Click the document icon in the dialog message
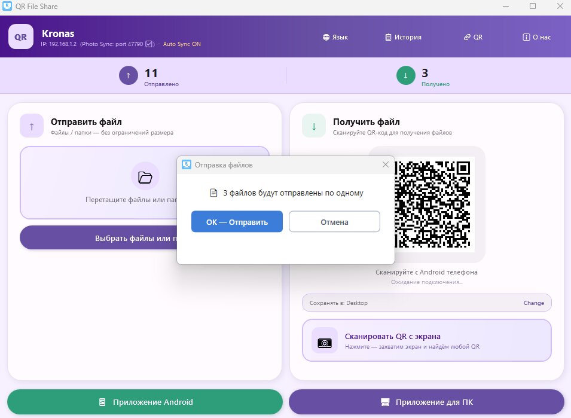This screenshot has height=418, width=571. (214, 193)
